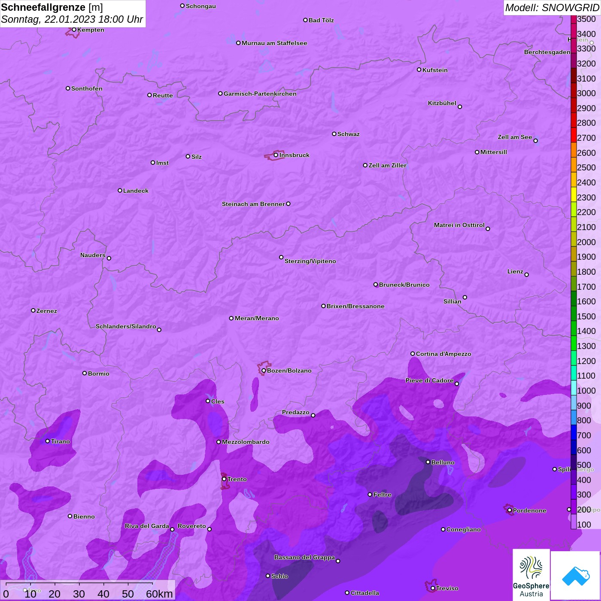This screenshot has width=601, height=601.
Task: Click the Schio location dot
Action: click(268, 576)
